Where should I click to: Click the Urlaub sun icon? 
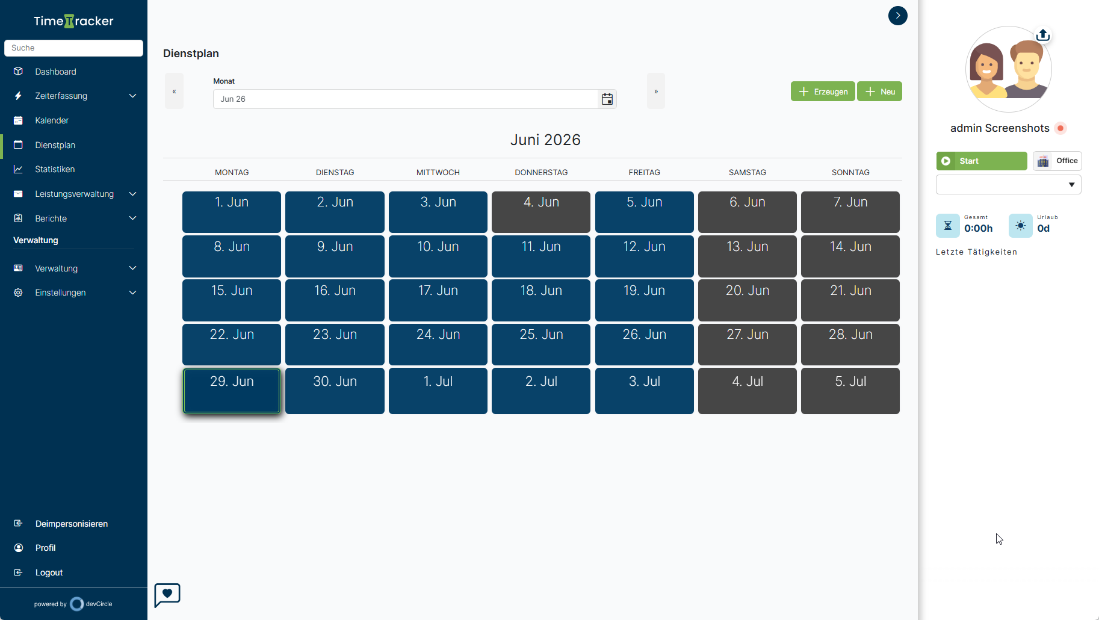(1021, 226)
